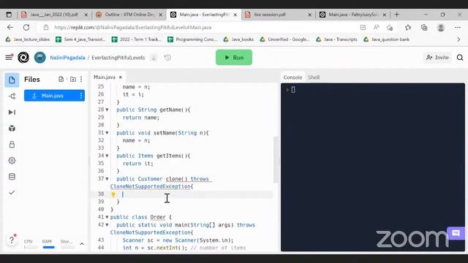
Task: Toggle the read aloud icon in address bar
Action: tap(376, 28)
